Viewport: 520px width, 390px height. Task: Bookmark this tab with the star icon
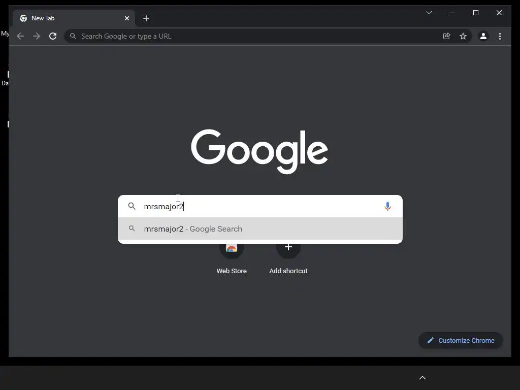[x=463, y=36]
